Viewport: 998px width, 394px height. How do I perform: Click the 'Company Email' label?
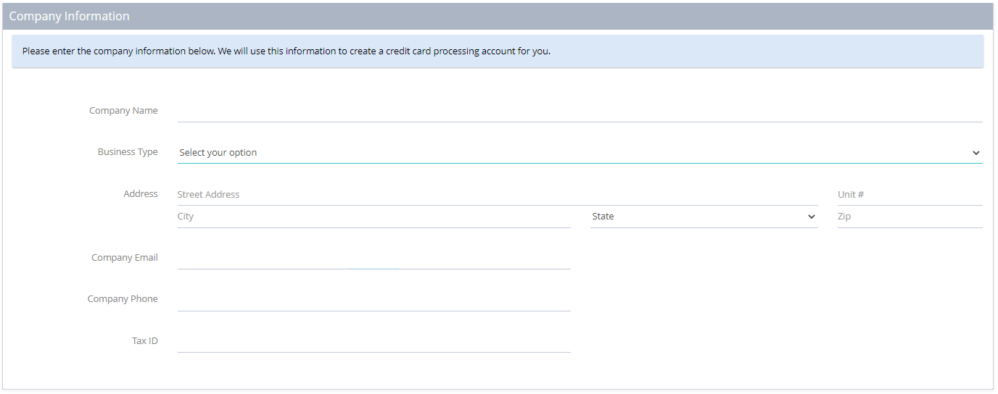pyautogui.click(x=125, y=258)
